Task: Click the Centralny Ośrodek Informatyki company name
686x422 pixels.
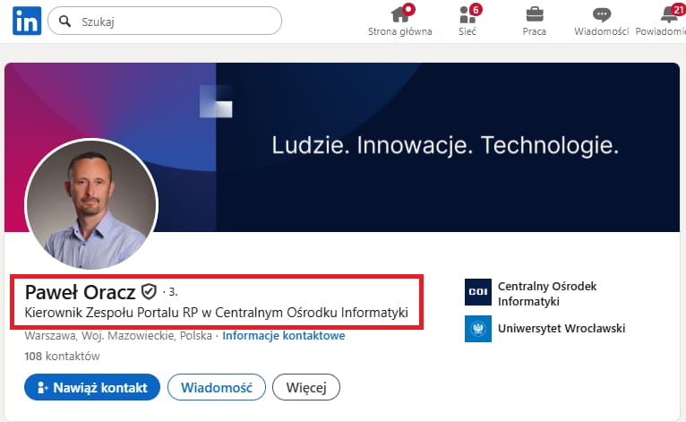Action: click(546, 293)
